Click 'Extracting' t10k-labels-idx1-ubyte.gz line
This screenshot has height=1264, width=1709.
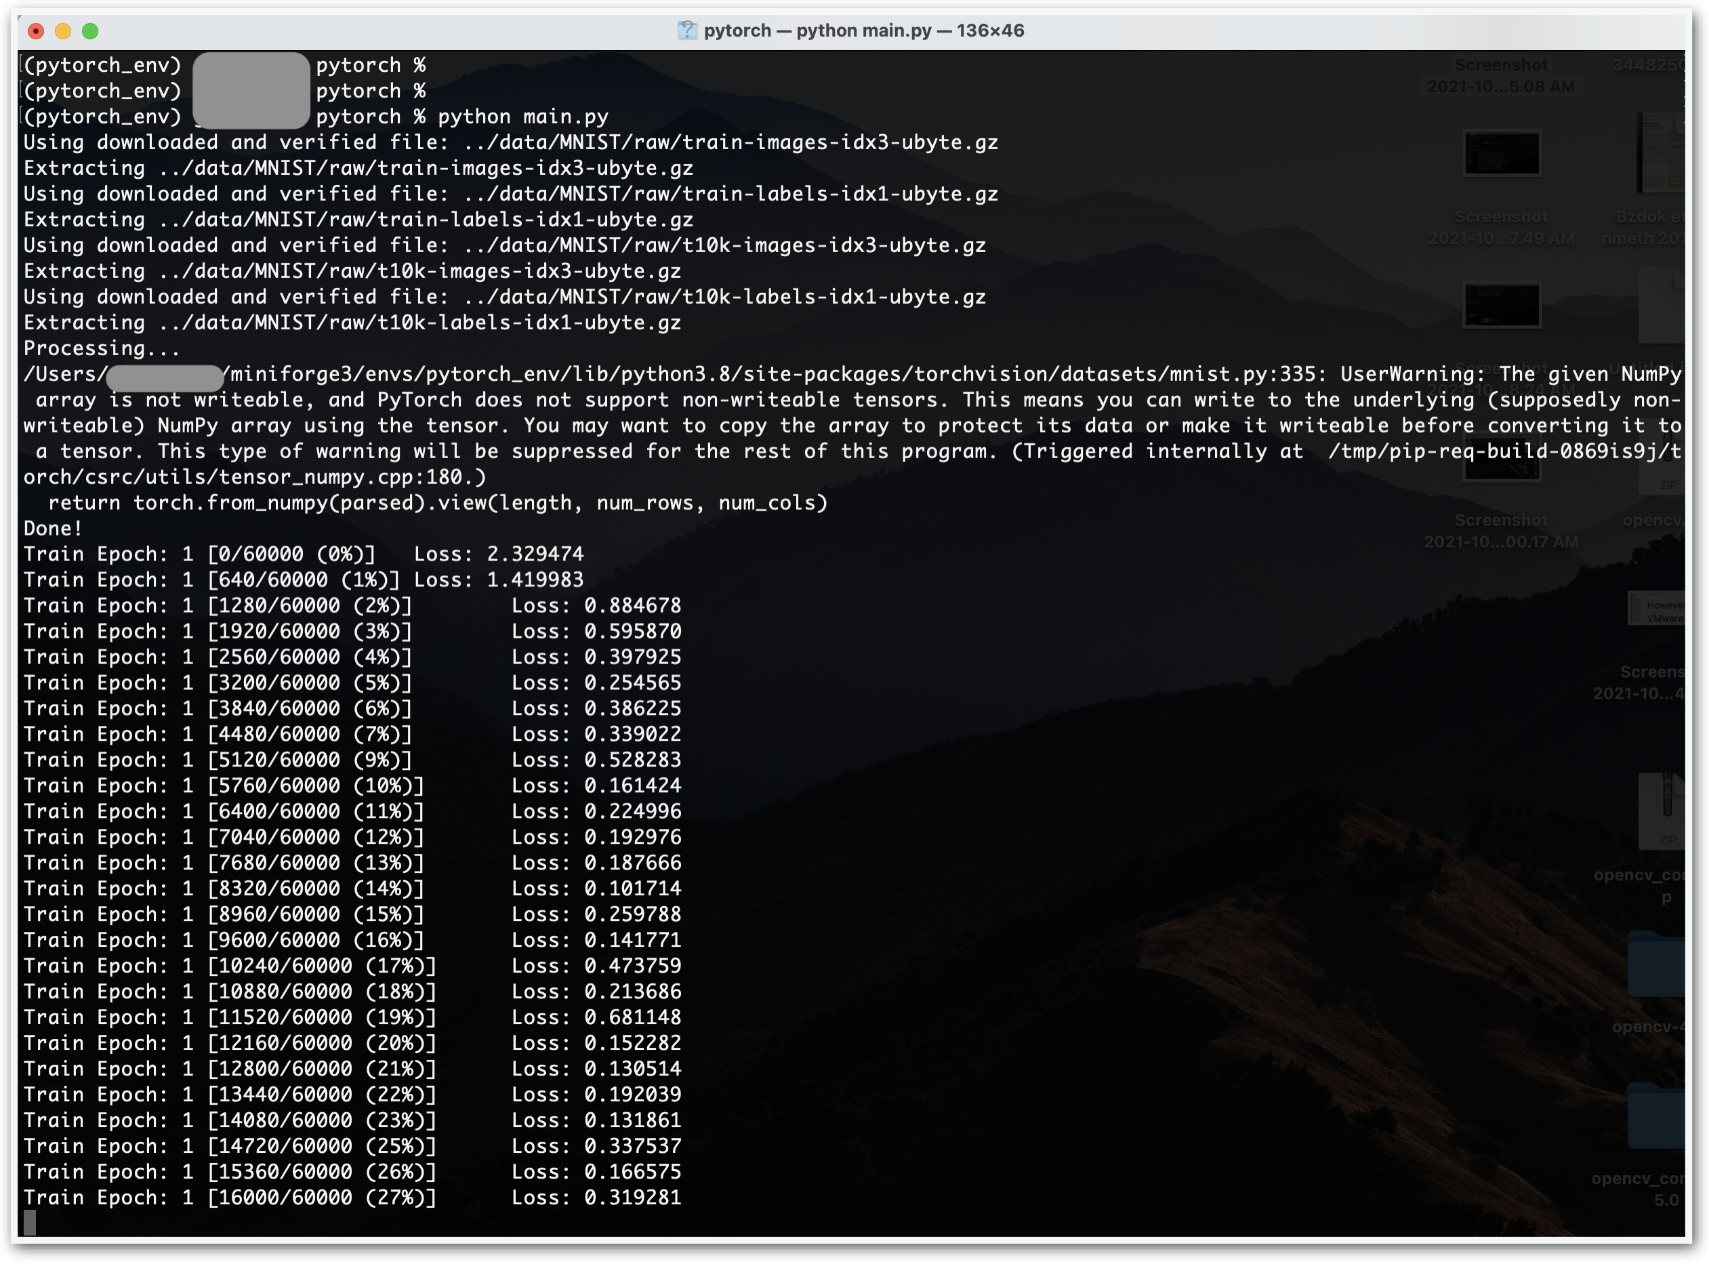(352, 322)
